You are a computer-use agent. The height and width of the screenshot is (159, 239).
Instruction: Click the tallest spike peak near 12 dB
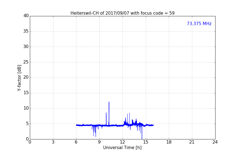109,102
